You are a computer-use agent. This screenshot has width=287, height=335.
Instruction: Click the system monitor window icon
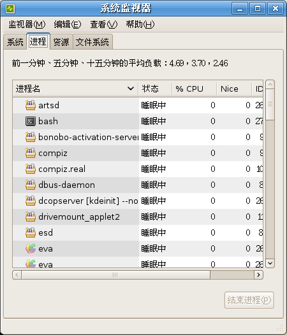(x=10, y=8)
